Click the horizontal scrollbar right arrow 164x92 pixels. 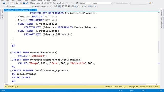157,84
